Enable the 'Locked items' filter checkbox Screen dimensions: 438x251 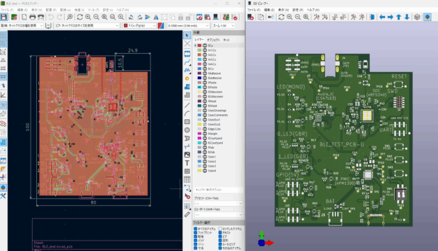[220, 229]
